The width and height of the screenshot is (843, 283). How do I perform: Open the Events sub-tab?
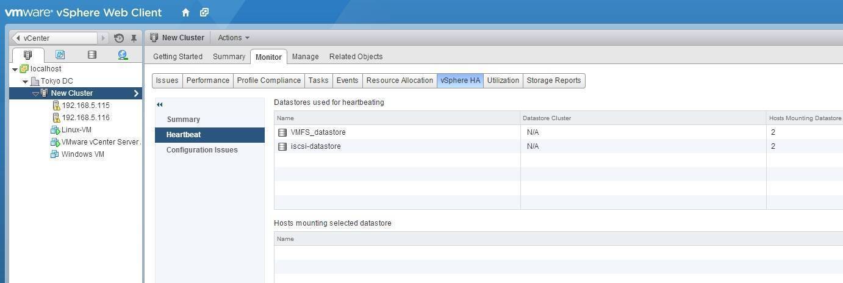347,81
